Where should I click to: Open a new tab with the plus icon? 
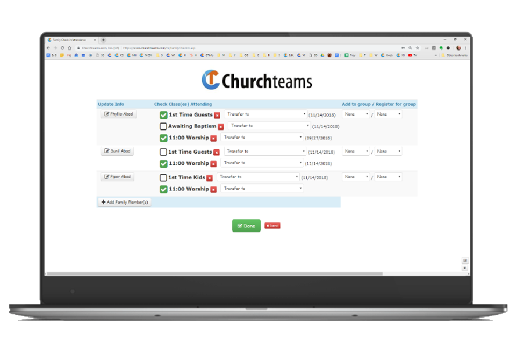tap(103, 40)
